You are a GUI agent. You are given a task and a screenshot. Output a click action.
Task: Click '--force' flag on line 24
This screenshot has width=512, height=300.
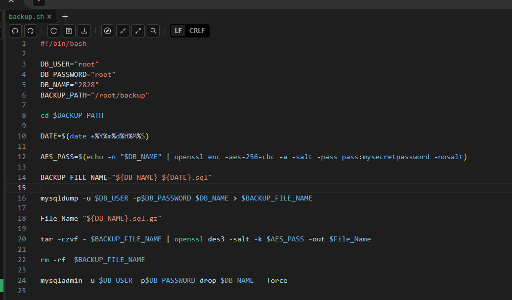[x=273, y=280]
